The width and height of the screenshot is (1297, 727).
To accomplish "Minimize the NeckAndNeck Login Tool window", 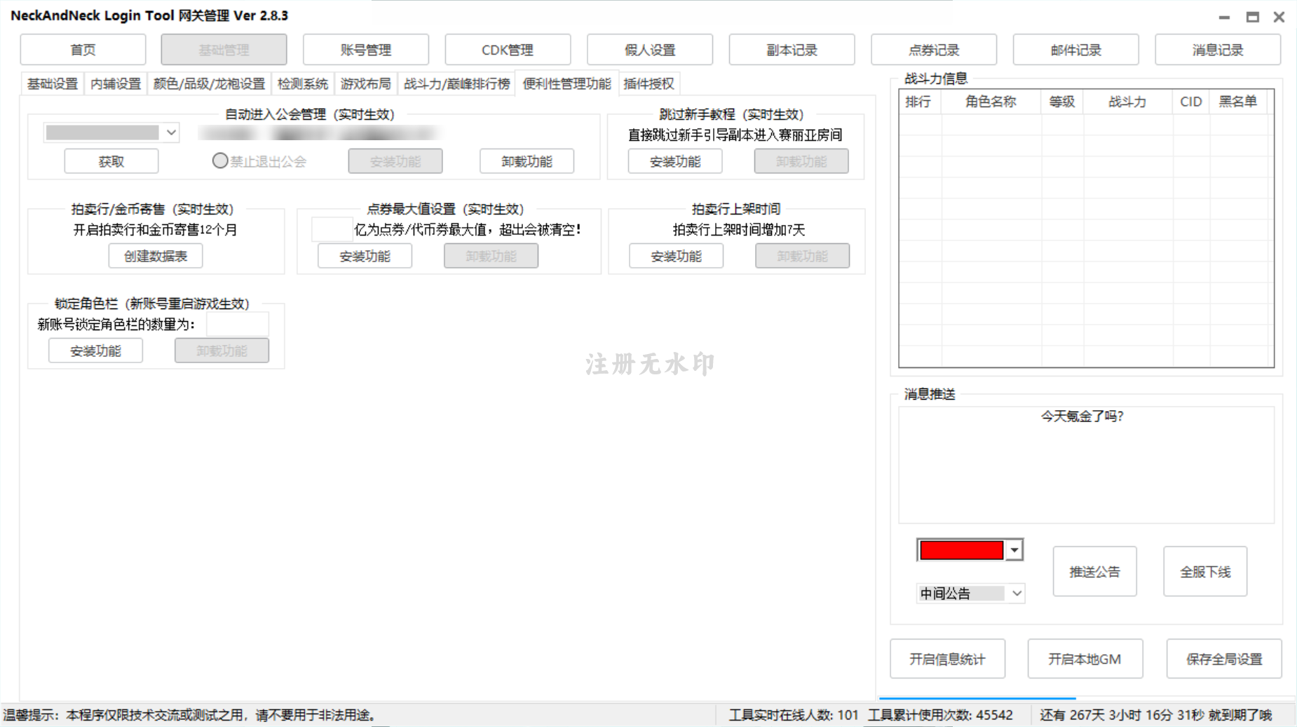I will (x=1224, y=17).
